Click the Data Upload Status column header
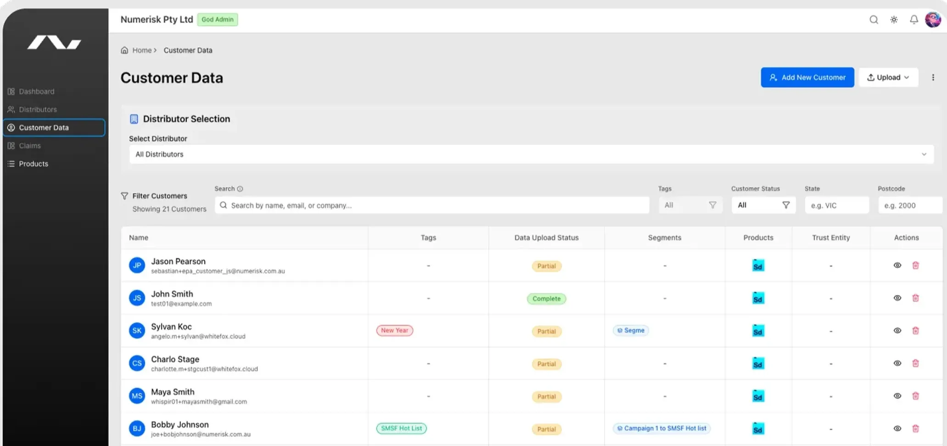Screen dimensions: 947x446 (546, 238)
